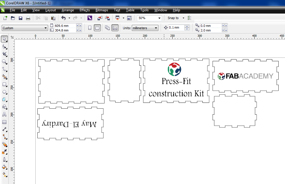
Task: Open the Arrange menu
Action: [68, 10]
